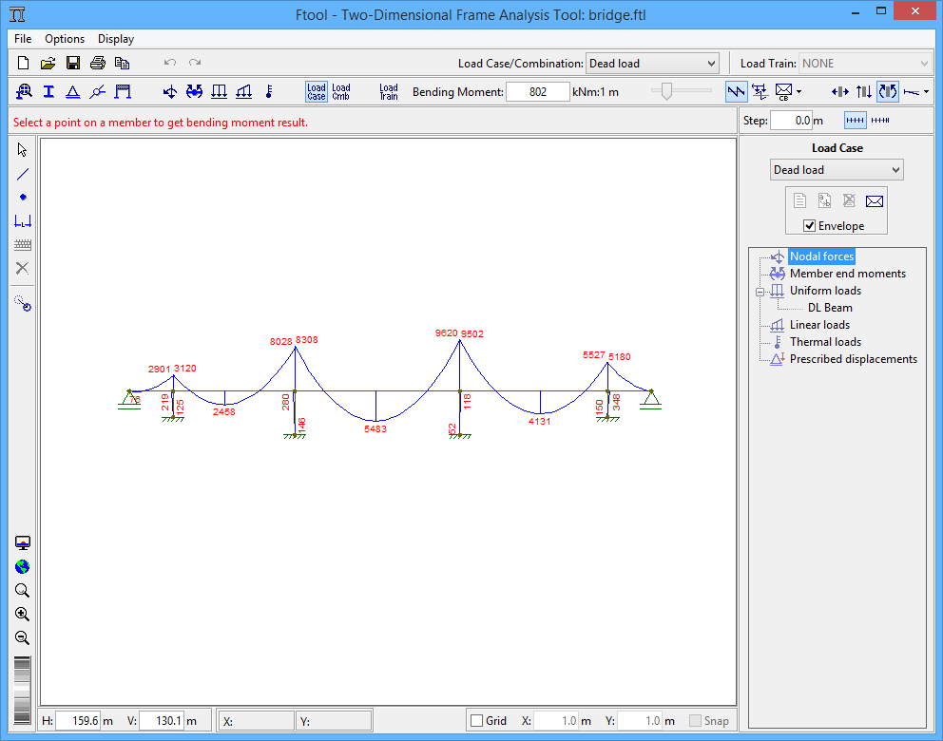Select DL Beam in the load tree

828,307
